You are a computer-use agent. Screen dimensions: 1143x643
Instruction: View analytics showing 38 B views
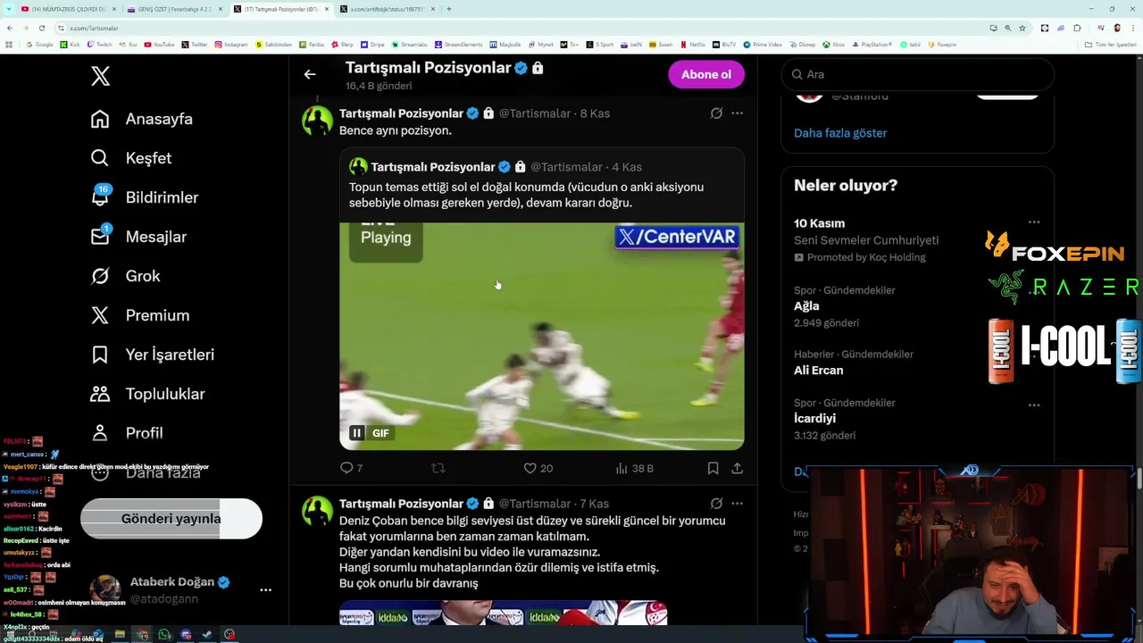coord(635,468)
